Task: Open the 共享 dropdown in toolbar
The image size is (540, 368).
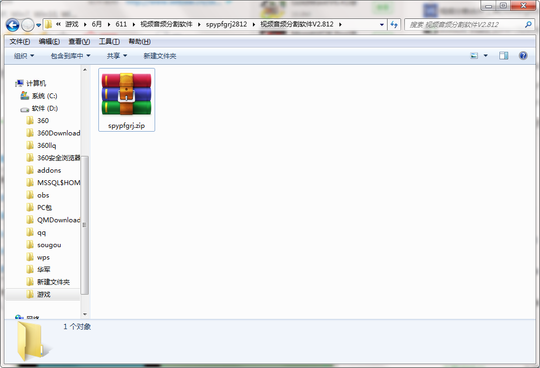Action: (x=117, y=56)
